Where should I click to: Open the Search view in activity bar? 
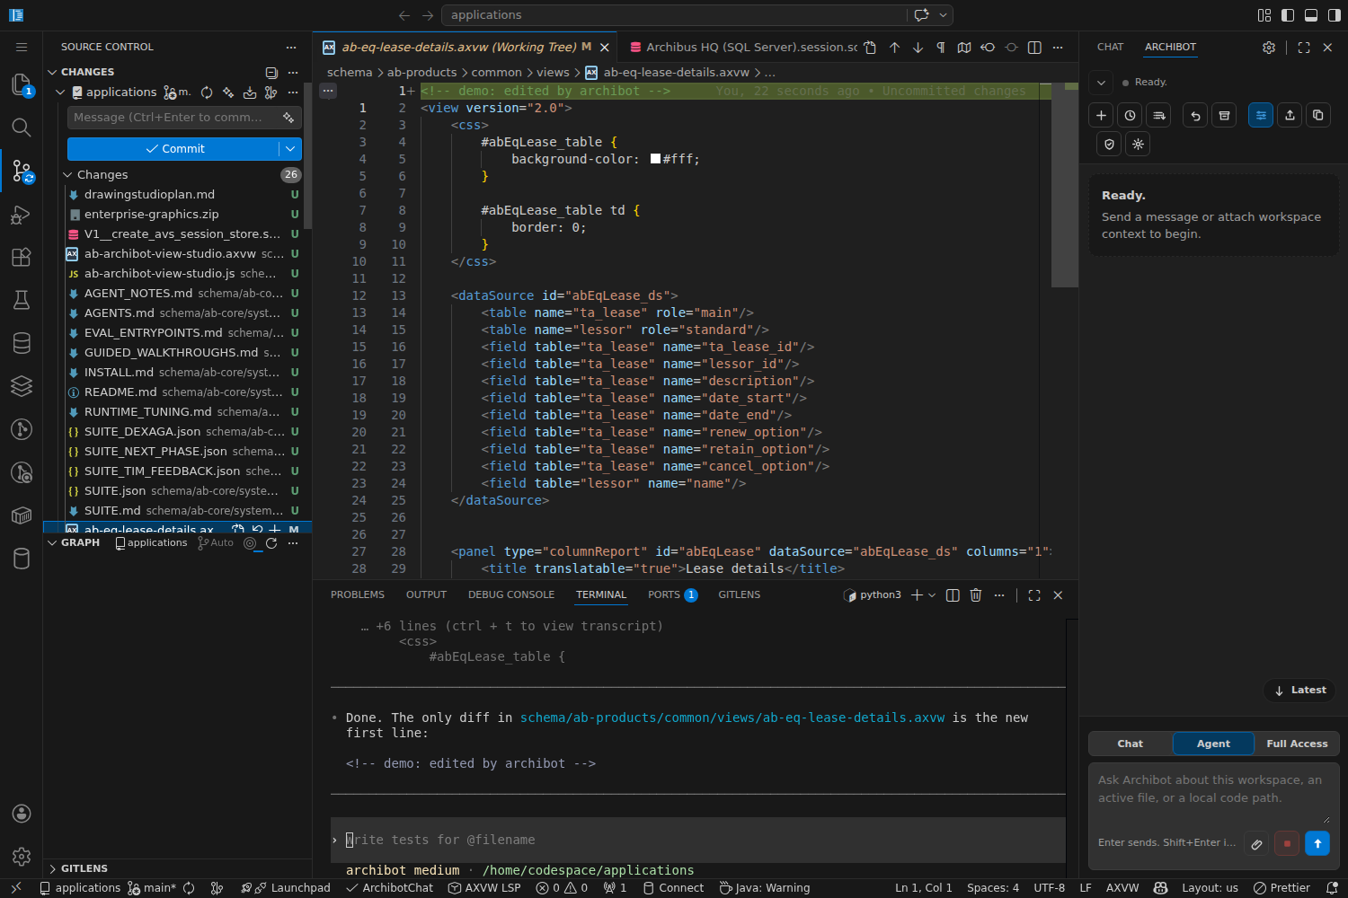point(22,128)
